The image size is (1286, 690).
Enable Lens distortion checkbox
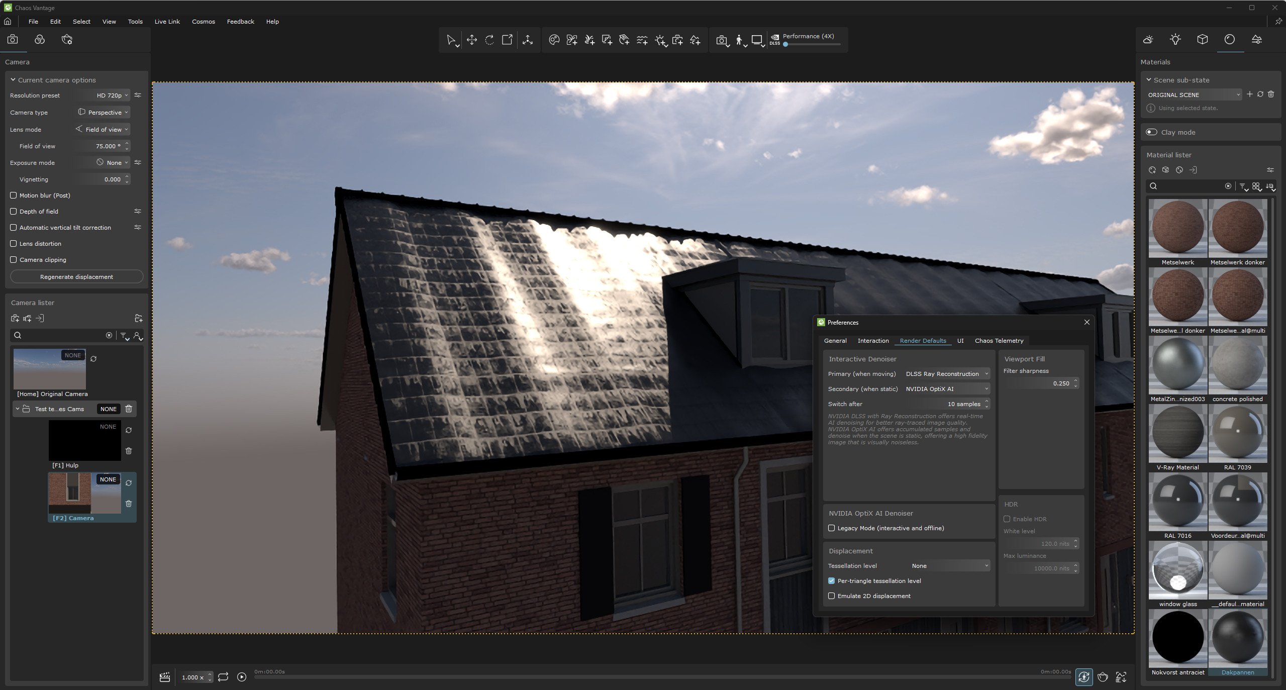click(x=14, y=244)
